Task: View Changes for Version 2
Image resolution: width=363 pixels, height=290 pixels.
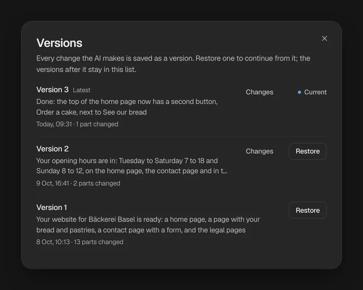Action: (259, 151)
